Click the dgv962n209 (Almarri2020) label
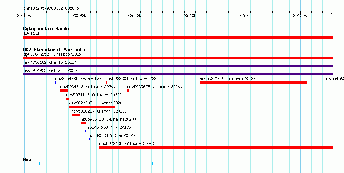 (97, 103)
